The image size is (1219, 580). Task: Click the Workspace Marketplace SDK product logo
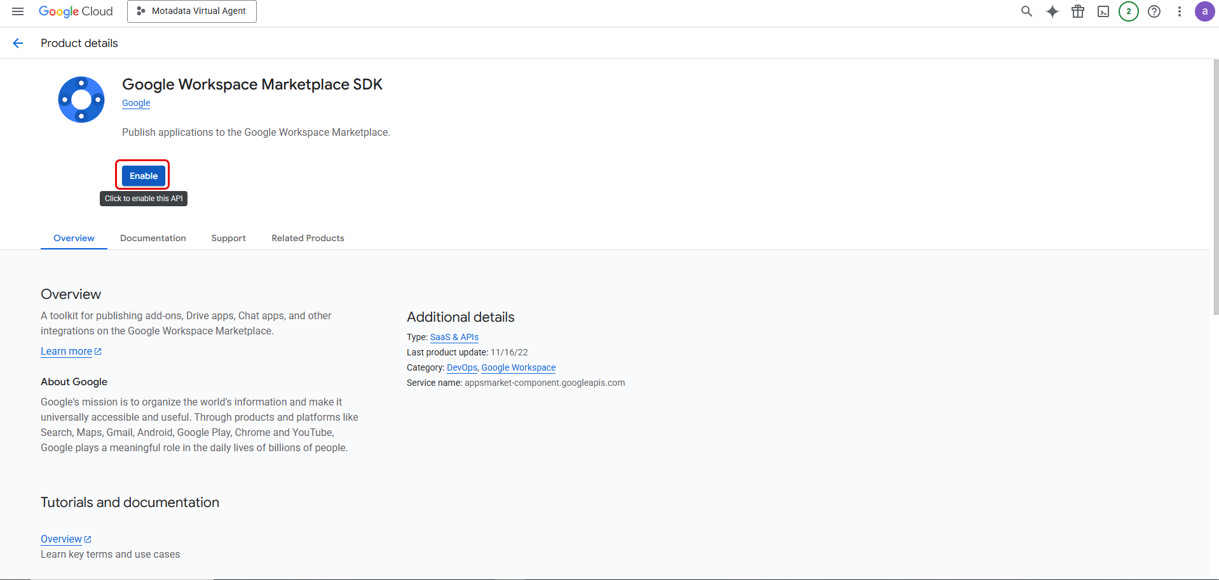tap(81, 99)
